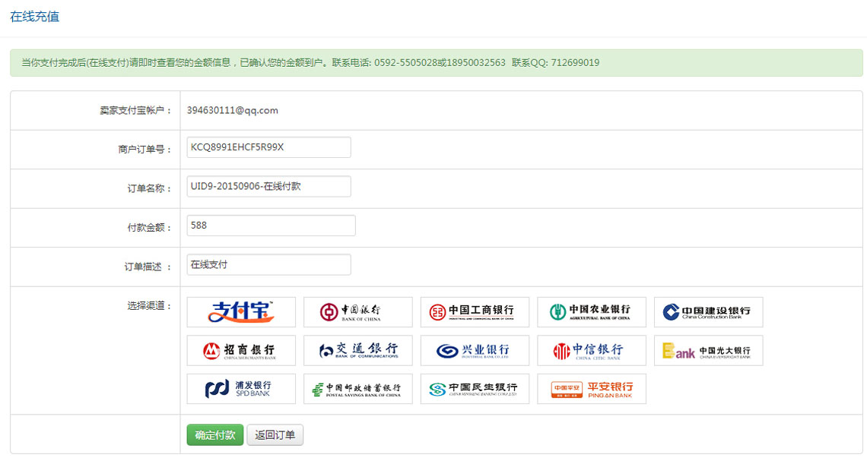Choose China Merchants Bank (招商银行)
Screen dimensions: 867x464
tap(241, 351)
